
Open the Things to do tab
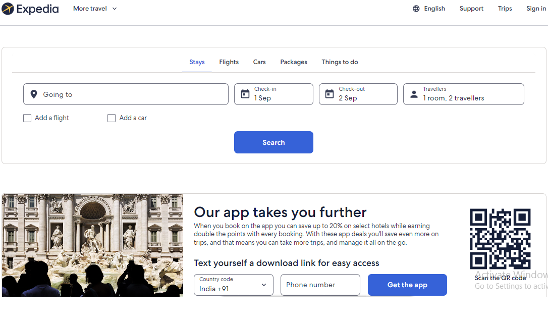[340, 62]
